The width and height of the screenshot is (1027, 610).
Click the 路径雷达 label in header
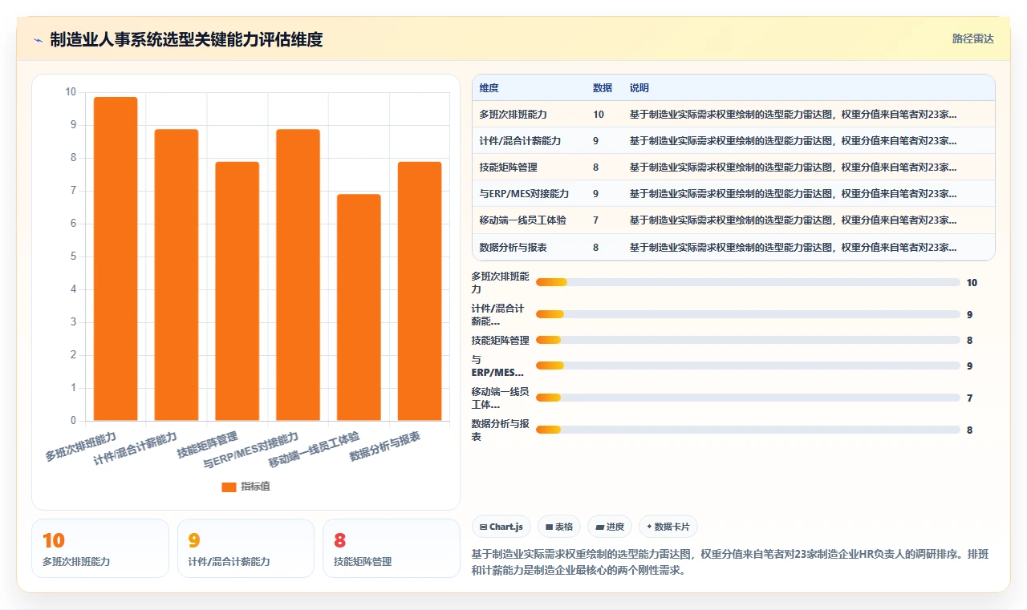coord(972,38)
